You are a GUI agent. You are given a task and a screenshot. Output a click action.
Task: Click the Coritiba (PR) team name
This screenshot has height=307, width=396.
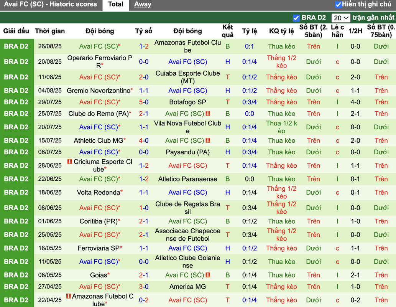point(99,221)
